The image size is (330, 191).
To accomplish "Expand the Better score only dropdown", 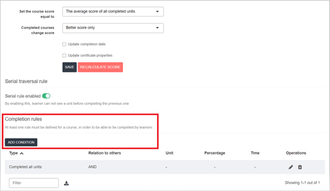I will tap(113, 28).
